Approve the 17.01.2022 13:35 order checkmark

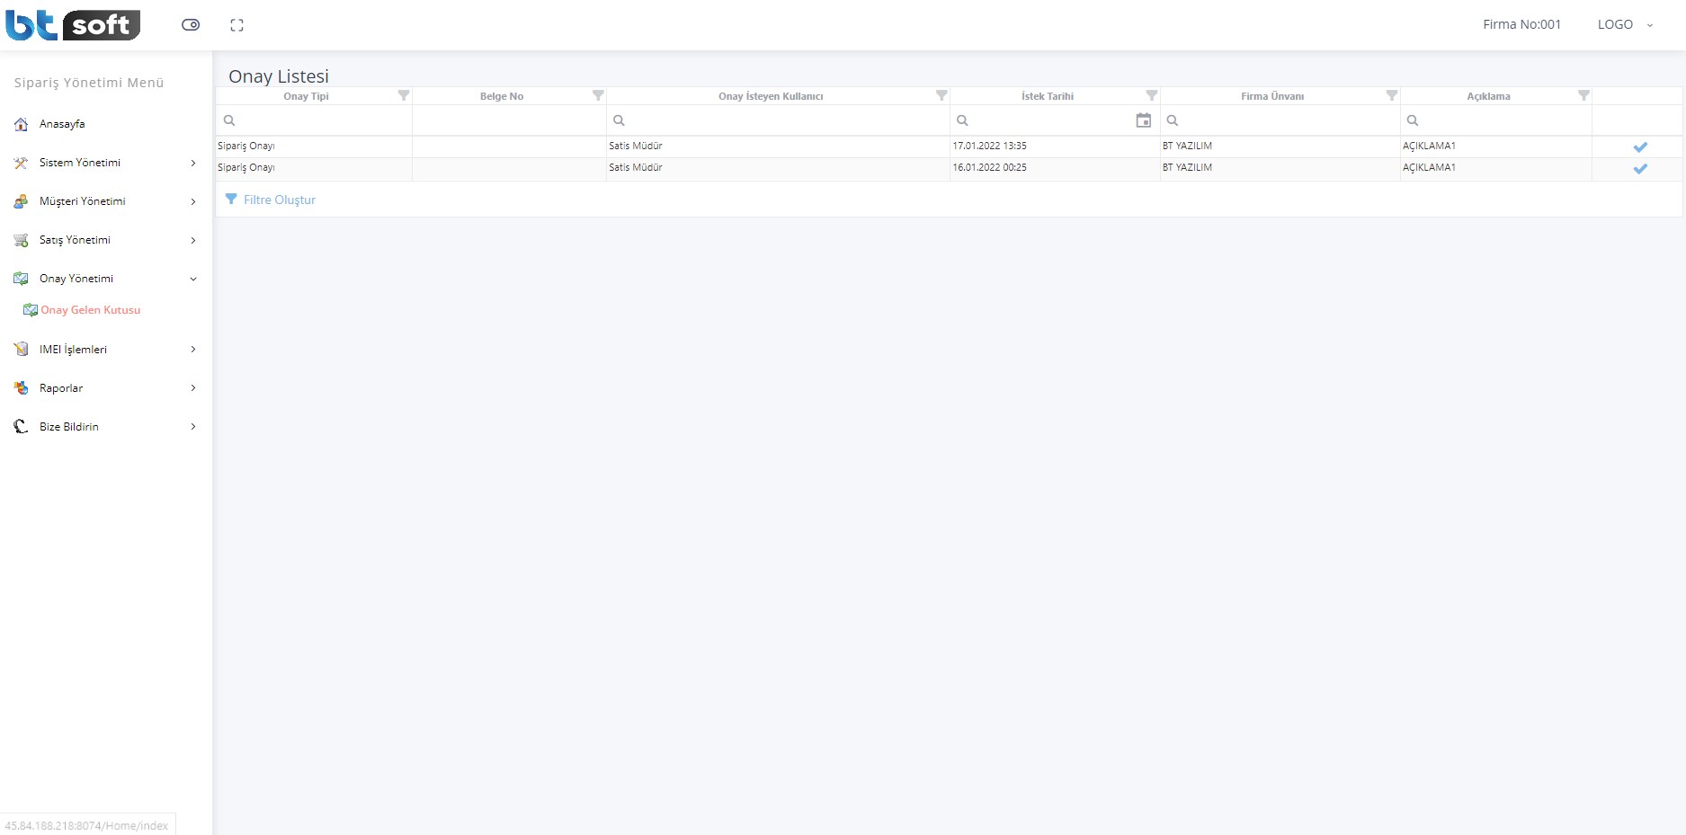1640,147
